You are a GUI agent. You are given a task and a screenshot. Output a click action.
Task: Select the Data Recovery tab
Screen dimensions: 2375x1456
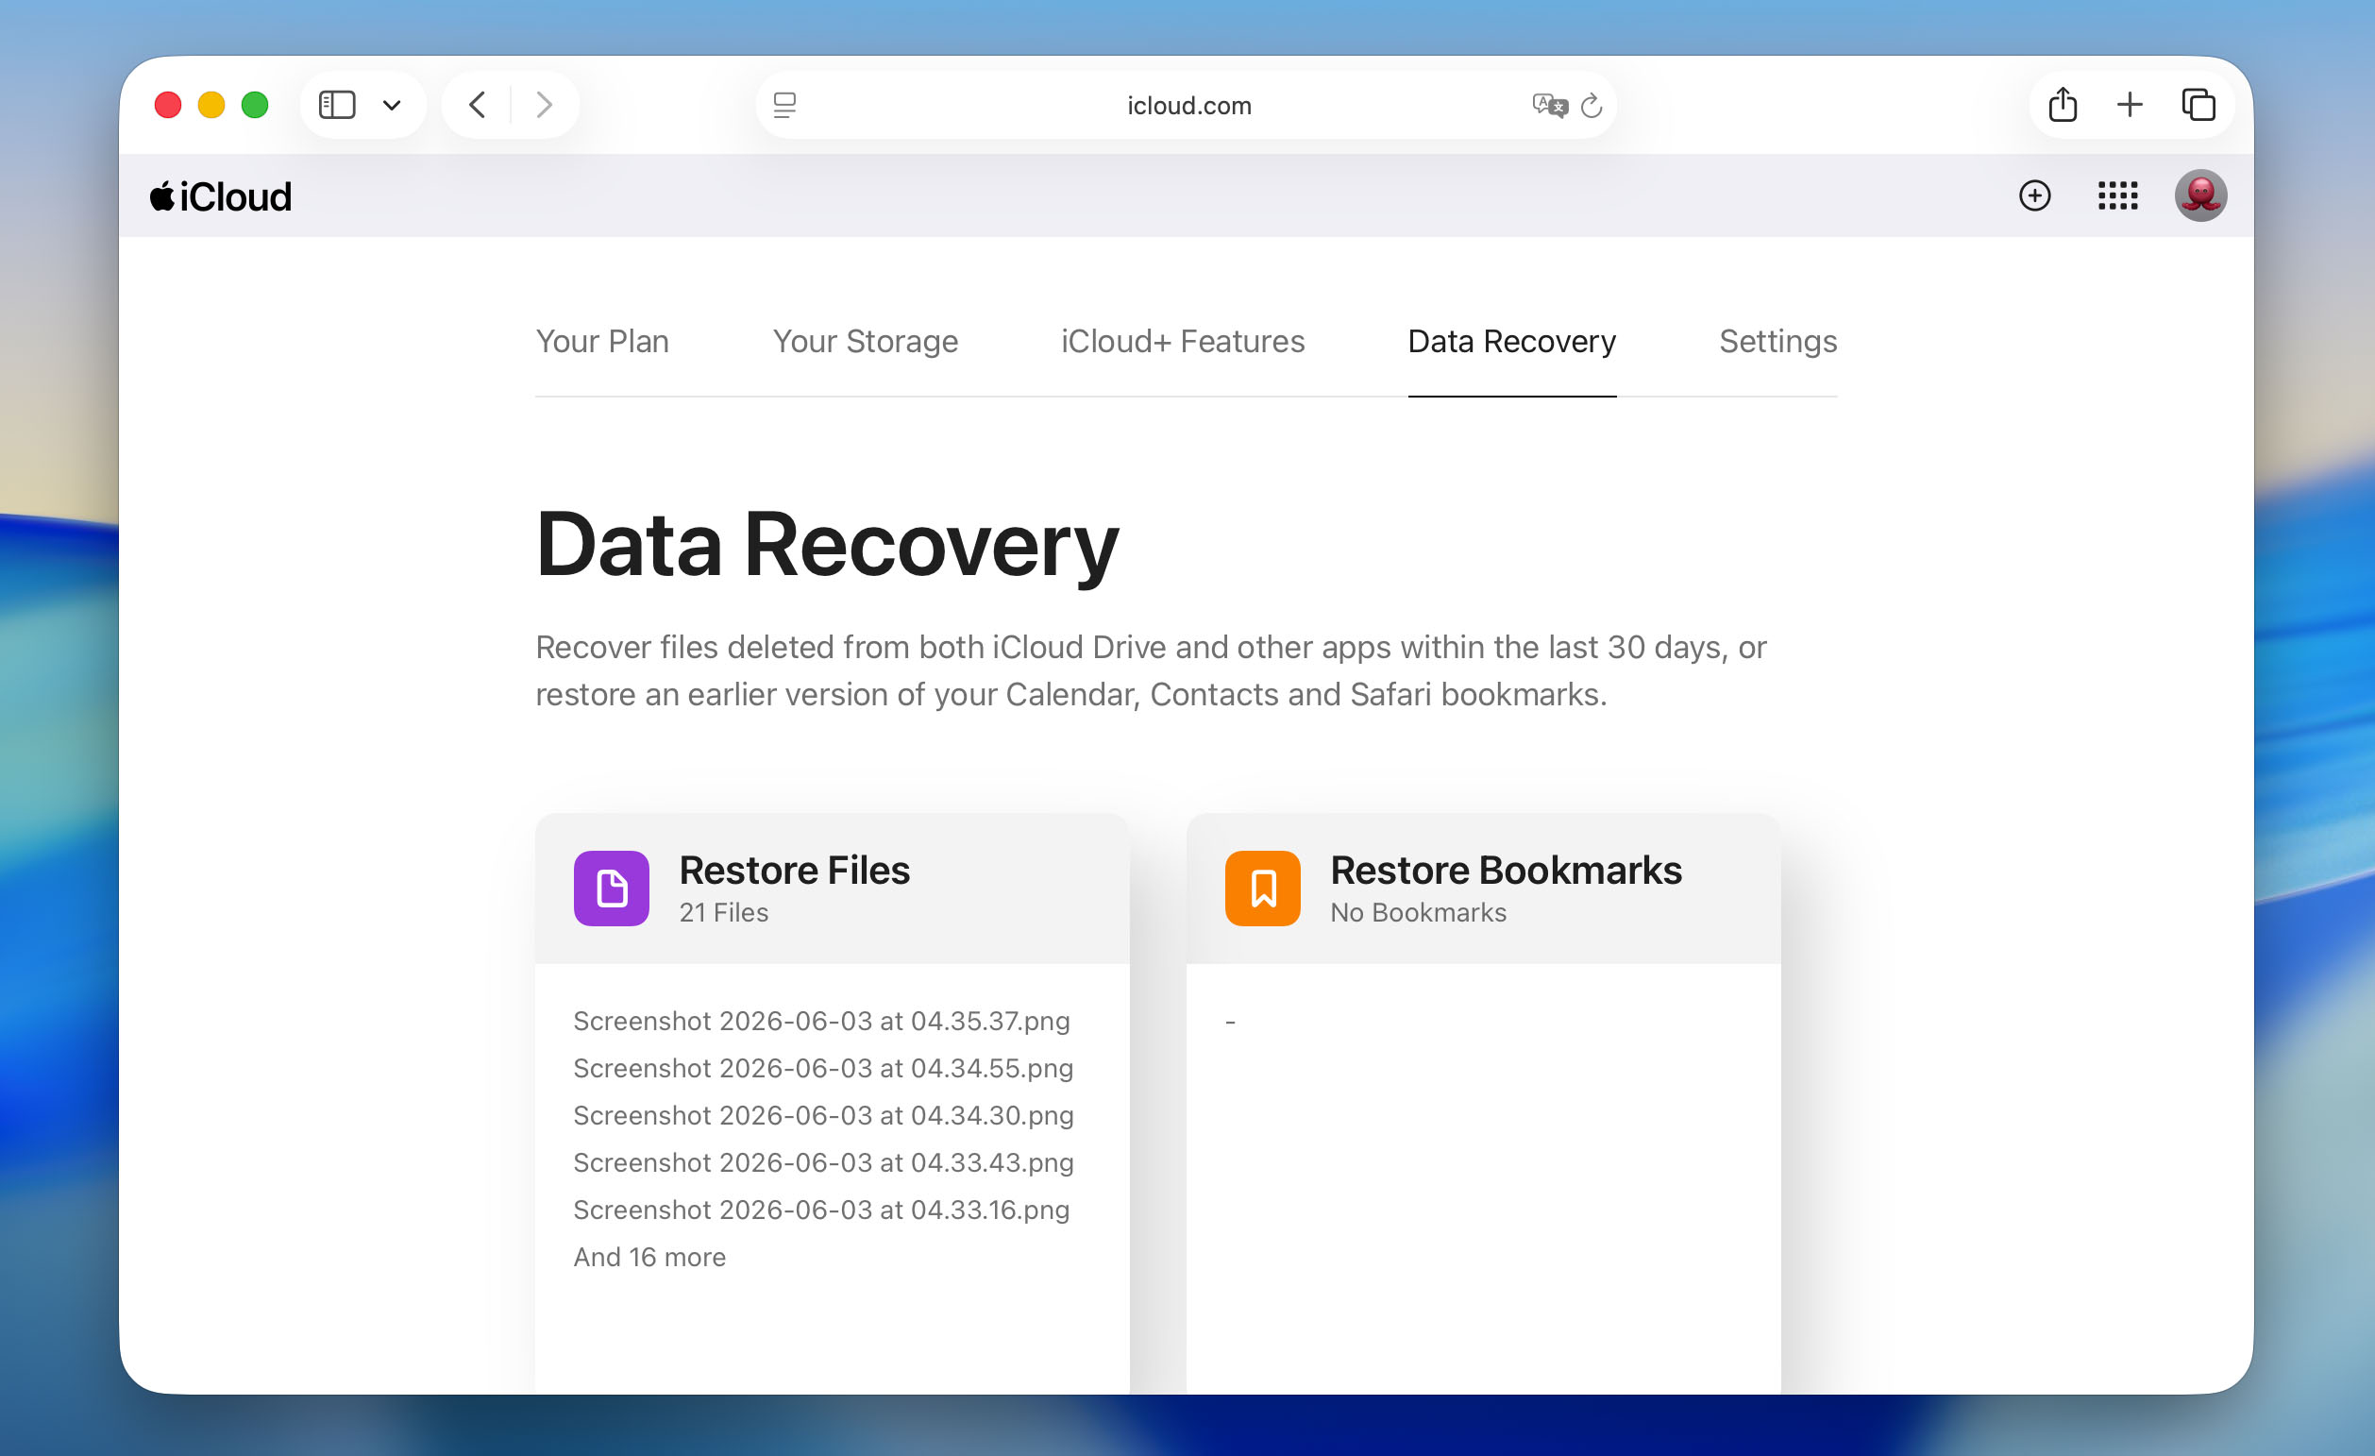[1512, 342]
